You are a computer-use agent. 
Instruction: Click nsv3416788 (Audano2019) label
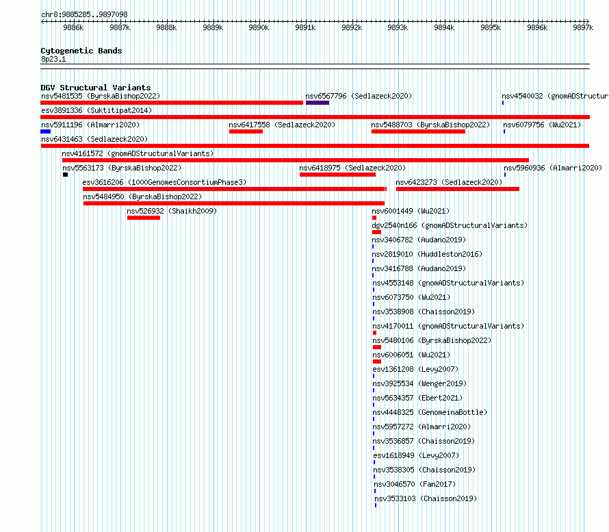click(419, 268)
